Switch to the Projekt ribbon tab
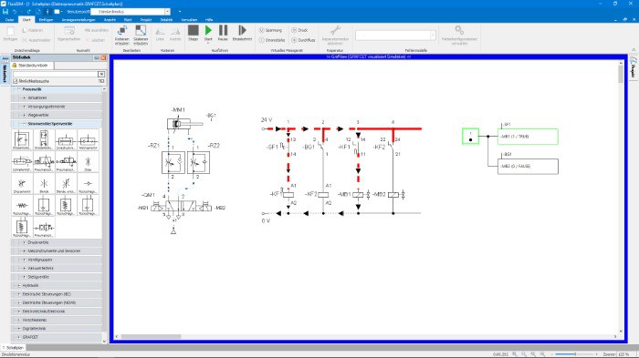The image size is (639, 358). coord(146,19)
